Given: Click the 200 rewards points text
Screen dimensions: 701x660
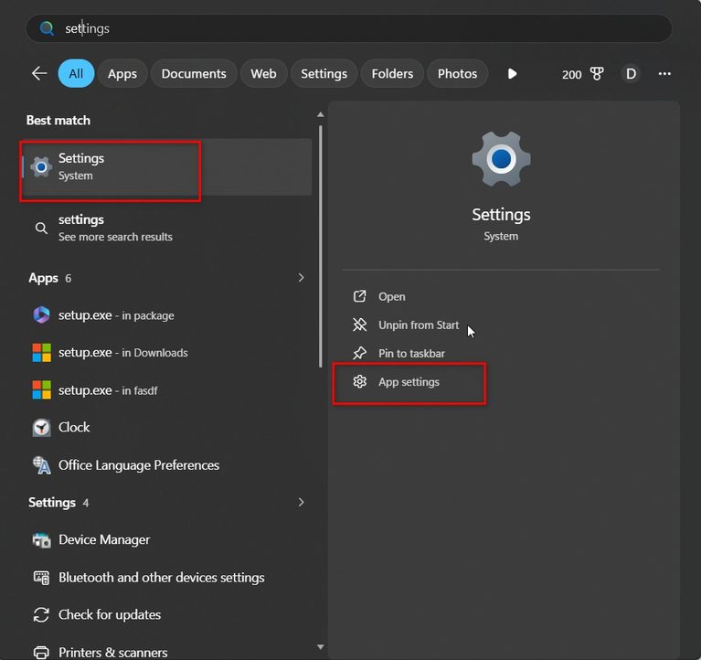Looking at the screenshot, I should (571, 74).
